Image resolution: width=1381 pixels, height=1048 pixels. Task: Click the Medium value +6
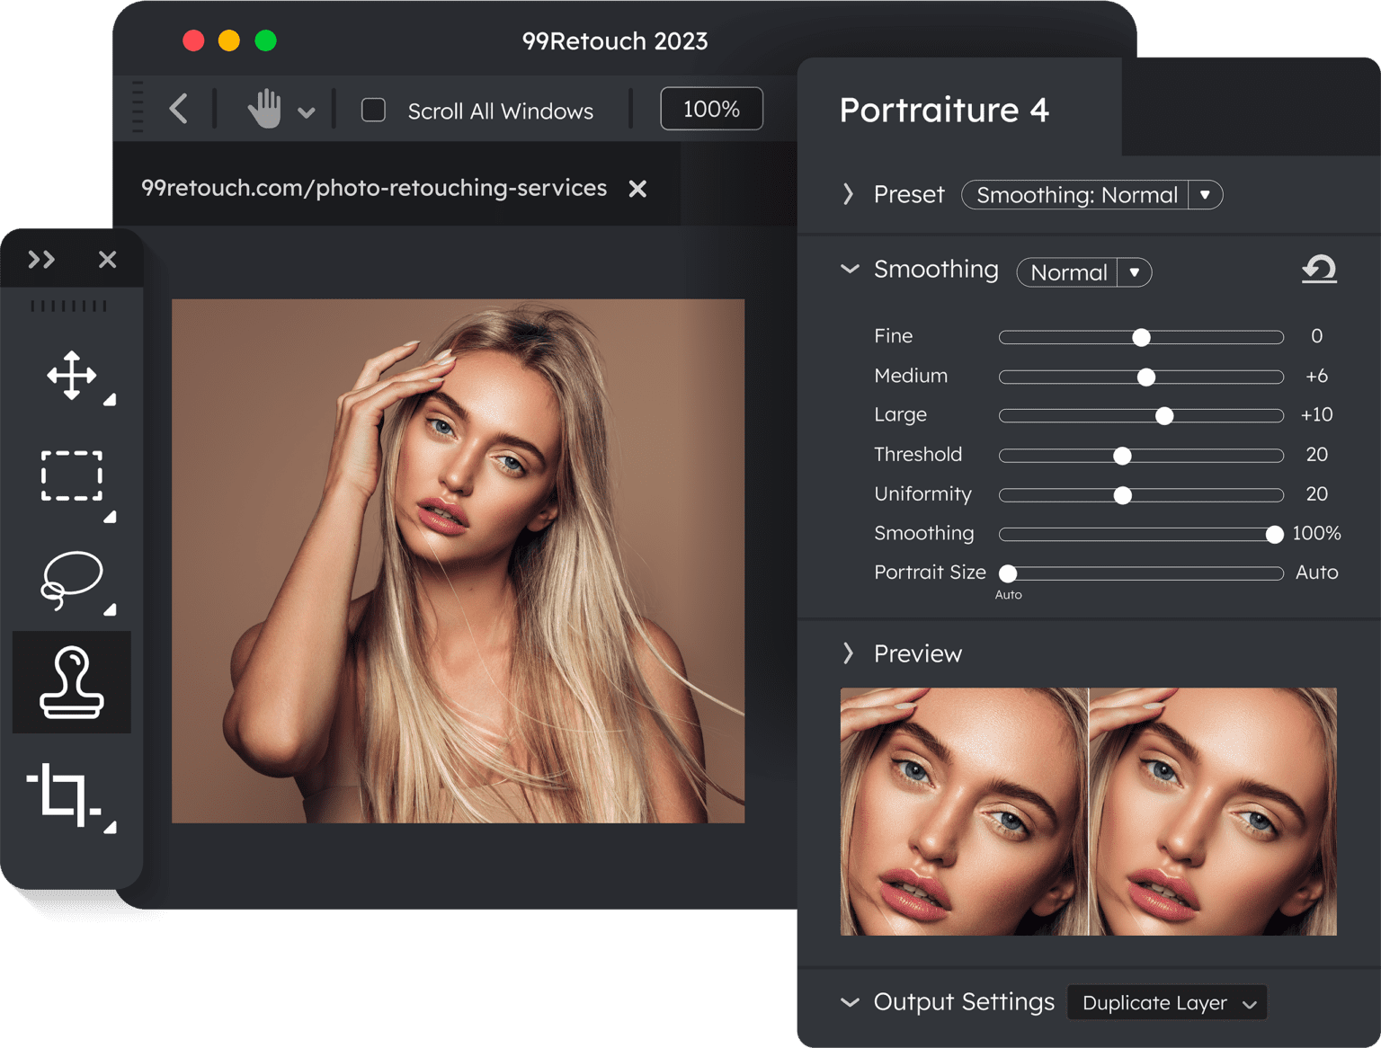(x=1316, y=376)
